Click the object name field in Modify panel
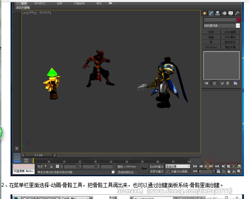The width and height of the screenshot is (249, 199). [x=220, y=19]
